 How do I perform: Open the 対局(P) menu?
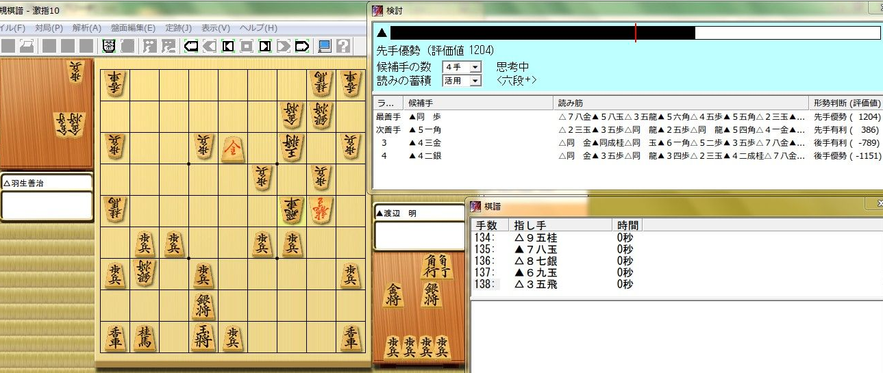[49, 28]
